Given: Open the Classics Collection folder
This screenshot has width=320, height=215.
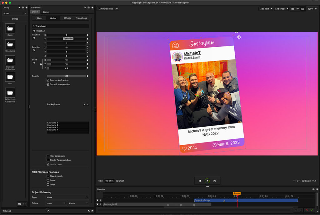Looking at the screenshot, I should (x=10, y=60).
